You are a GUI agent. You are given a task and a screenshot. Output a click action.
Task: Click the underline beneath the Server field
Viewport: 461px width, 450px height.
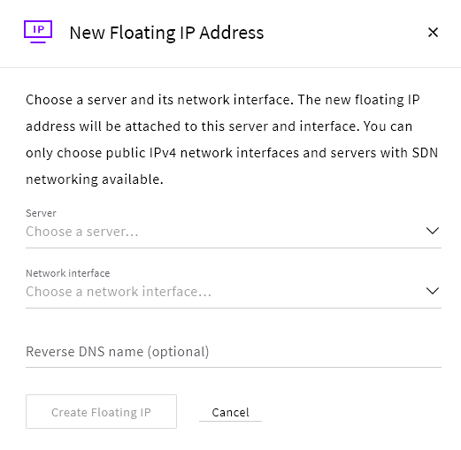click(234, 248)
